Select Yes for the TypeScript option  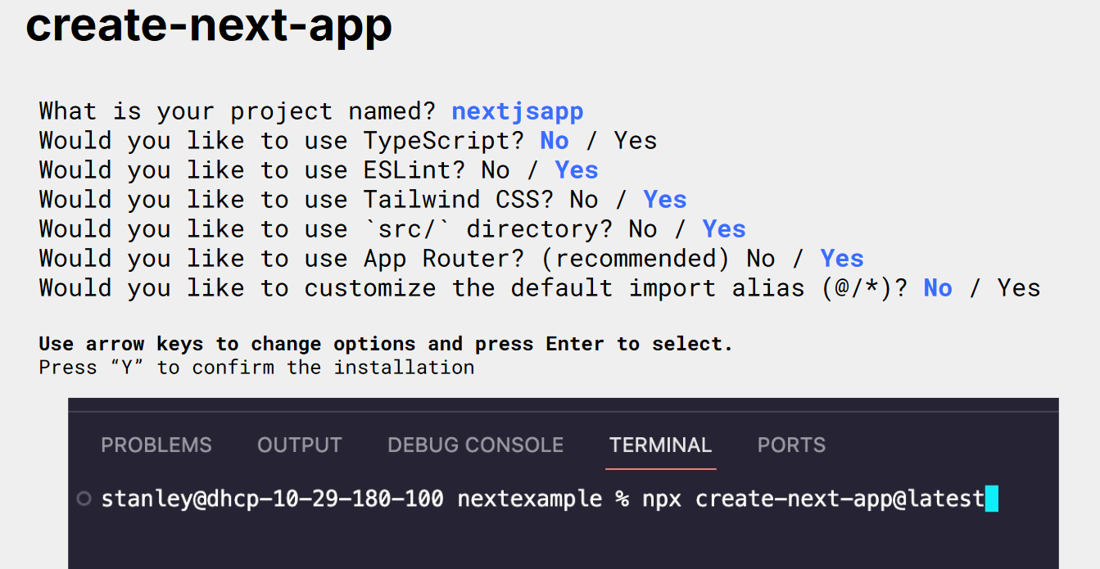[x=636, y=141]
